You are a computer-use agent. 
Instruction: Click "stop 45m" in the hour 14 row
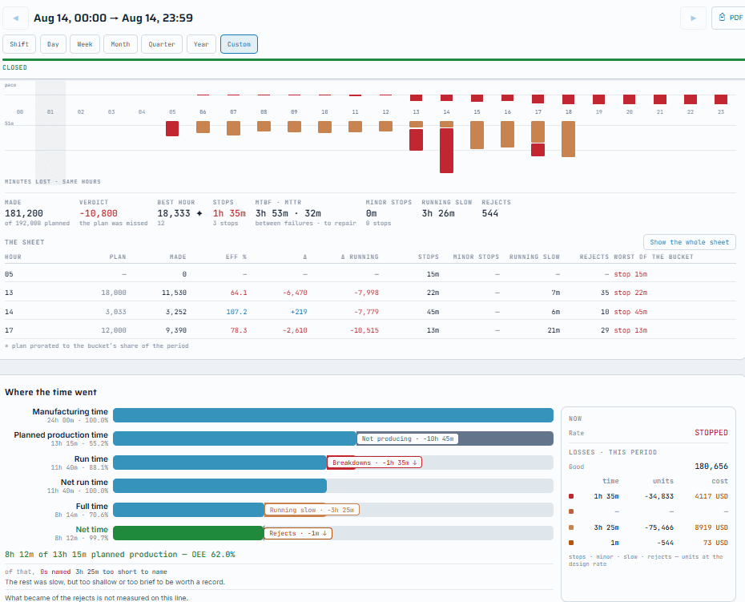tap(630, 312)
